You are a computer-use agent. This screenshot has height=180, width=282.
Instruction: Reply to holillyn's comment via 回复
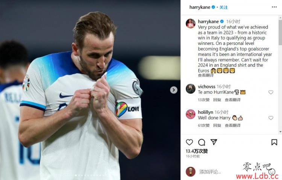tap(217, 126)
